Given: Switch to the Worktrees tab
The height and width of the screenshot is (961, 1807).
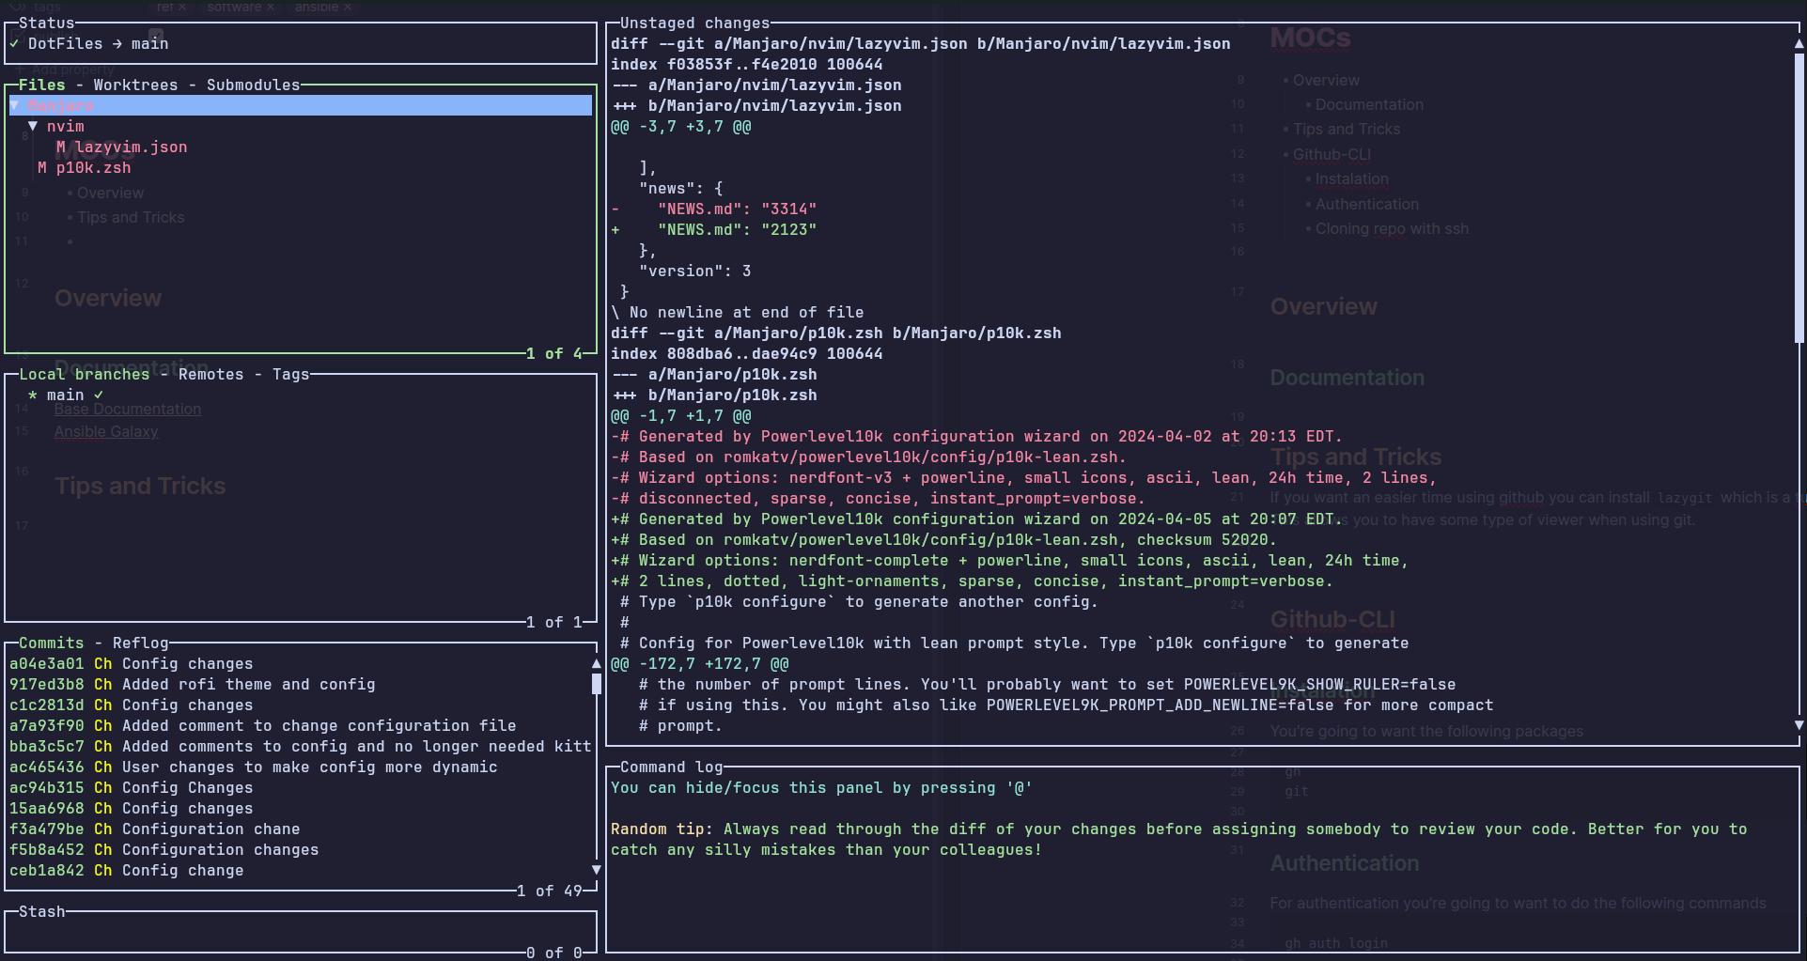Looking at the screenshot, I should click(135, 85).
